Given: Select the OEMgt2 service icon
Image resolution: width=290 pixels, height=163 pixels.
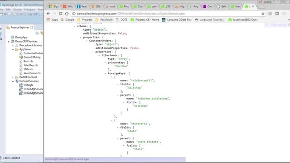Looking at the screenshot, I should pos(21,85).
